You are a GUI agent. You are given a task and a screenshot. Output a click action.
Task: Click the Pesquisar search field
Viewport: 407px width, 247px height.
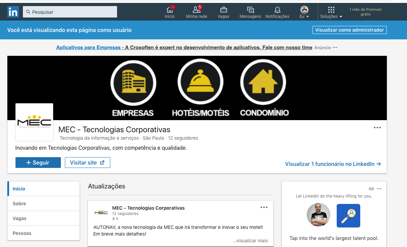70,12
